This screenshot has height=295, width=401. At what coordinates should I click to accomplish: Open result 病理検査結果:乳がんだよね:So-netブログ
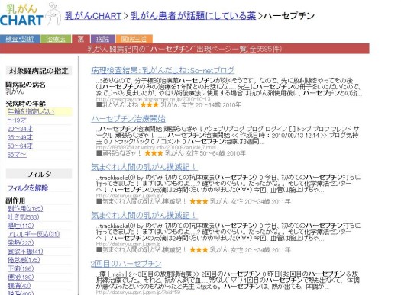(163, 70)
